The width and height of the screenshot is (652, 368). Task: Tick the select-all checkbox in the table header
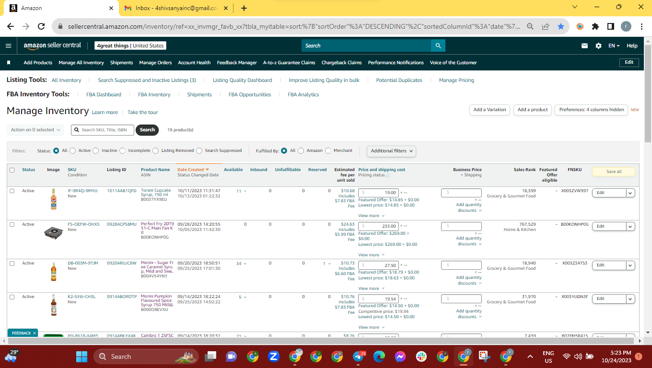pyautogui.click(x=12, y=170)
